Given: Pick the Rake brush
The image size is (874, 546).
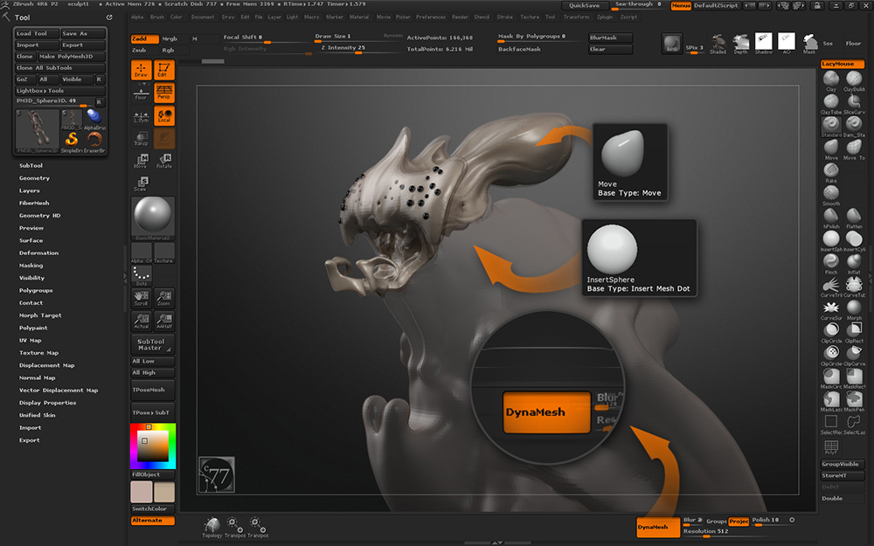Looking at the screenshot, I should click(831, 170).
